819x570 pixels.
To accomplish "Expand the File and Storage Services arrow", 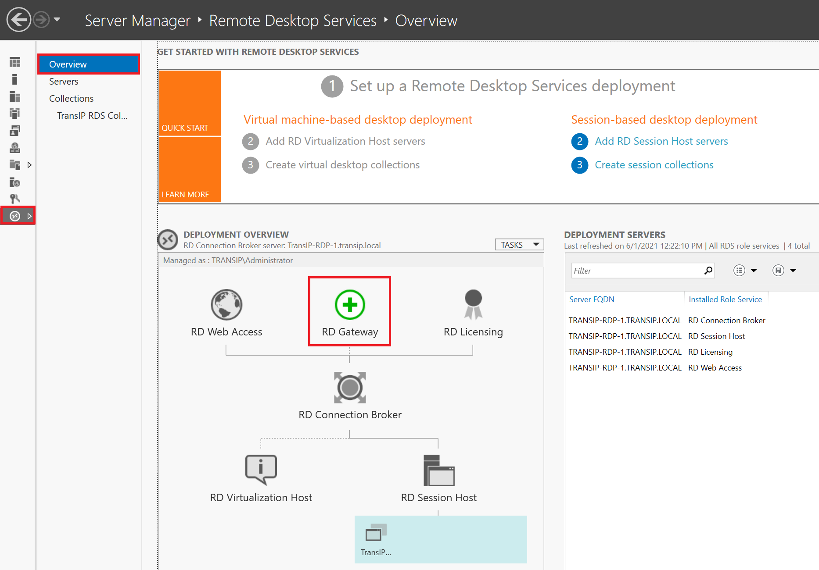I will [29, 165].
